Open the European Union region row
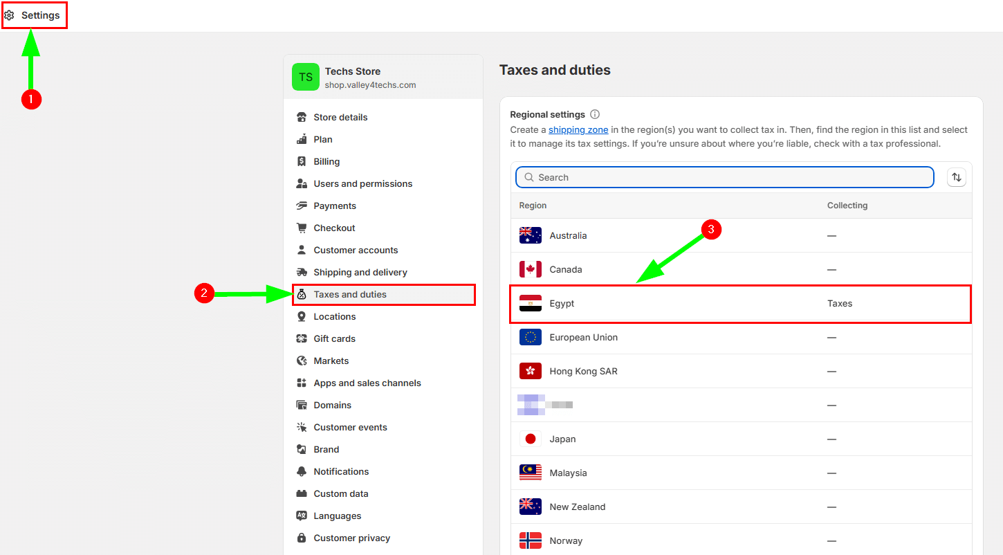1003x555 pixels. (x=742, y=337)
